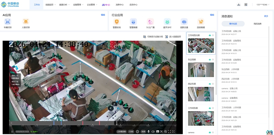
Task: Open the cow mascot assistant icon
Action: pyautogui.click(x=270, y=132)
